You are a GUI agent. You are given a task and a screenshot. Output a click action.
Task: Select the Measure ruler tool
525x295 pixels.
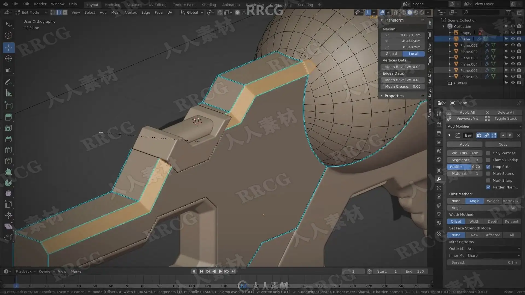(8, 93)
